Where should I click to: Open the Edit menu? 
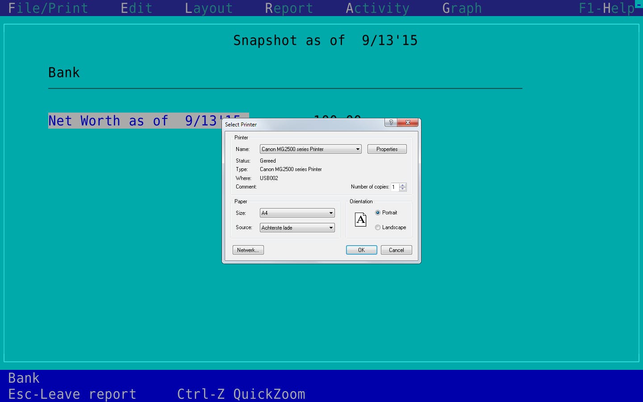[x=136, y=8]
